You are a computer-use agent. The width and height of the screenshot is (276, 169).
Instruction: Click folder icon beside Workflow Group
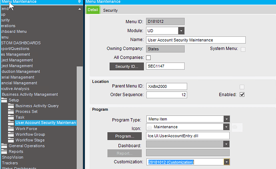click(11, 135)
